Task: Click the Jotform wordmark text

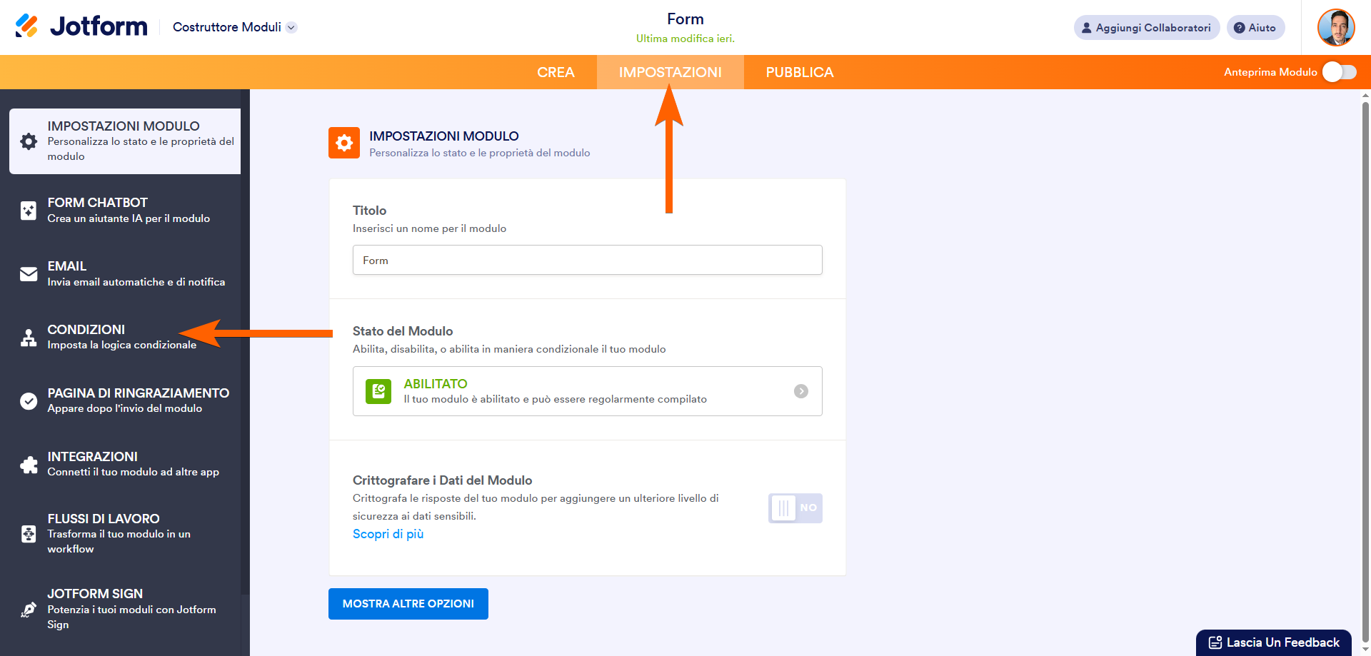Action: click(99, 26)
